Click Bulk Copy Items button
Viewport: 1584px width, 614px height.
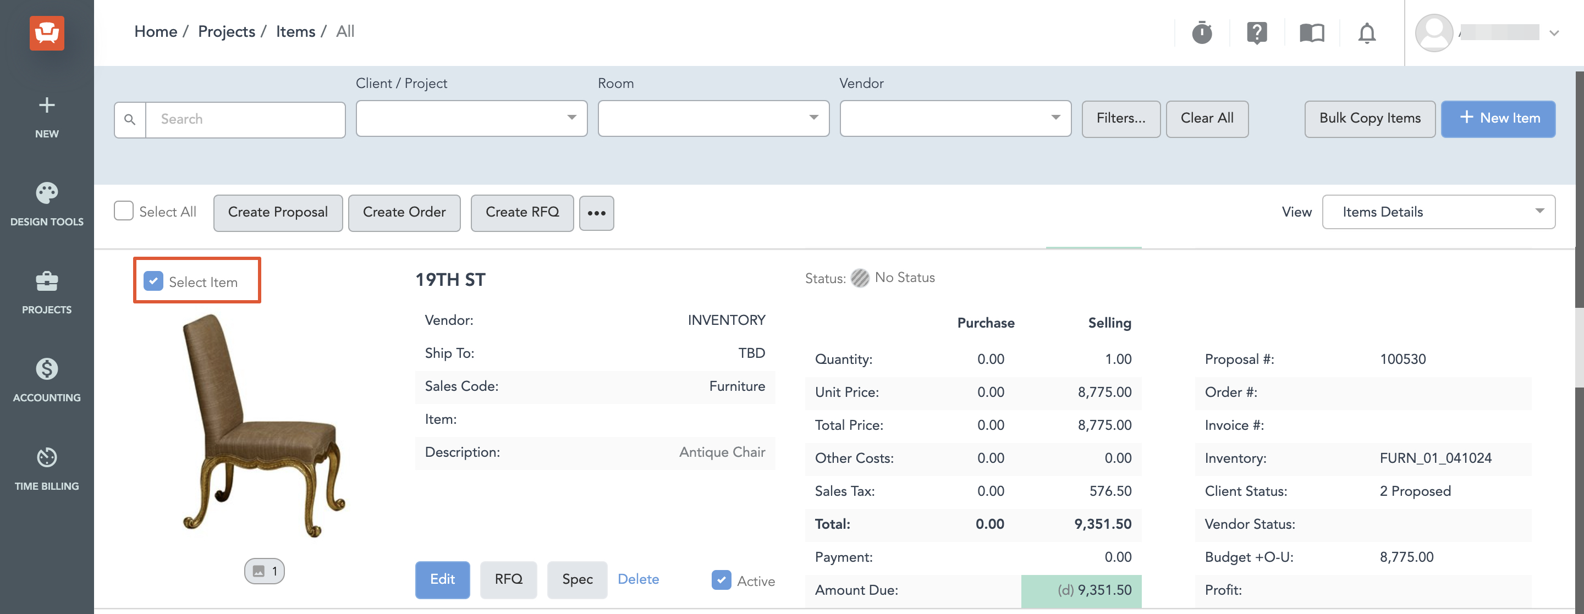tap(1369, 119)
